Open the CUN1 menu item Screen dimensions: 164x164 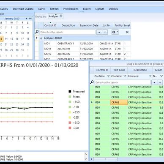[41, 9]
